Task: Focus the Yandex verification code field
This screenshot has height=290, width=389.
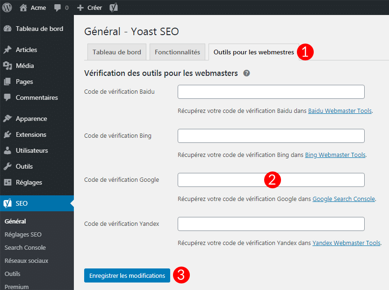Action: (x=271, y=224)
